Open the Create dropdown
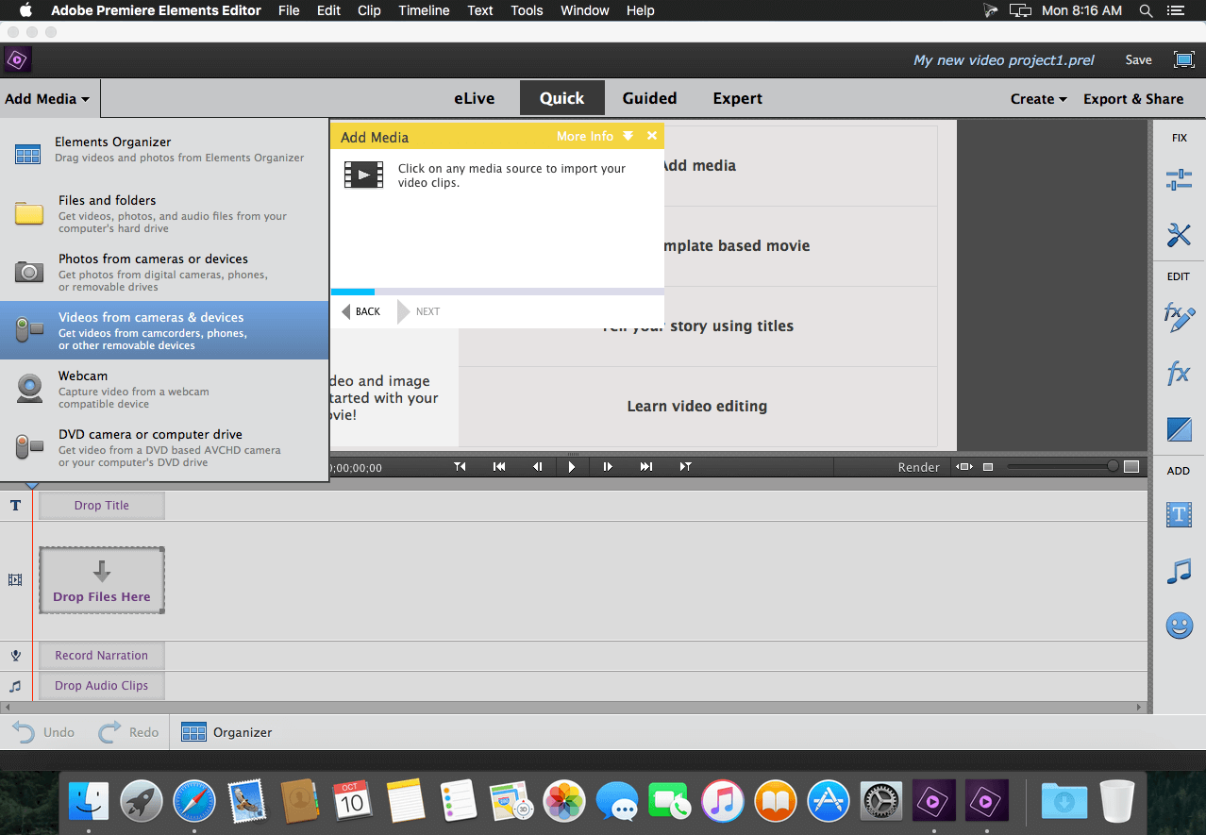1206x835 pixels. click(x=1038, y=98)
